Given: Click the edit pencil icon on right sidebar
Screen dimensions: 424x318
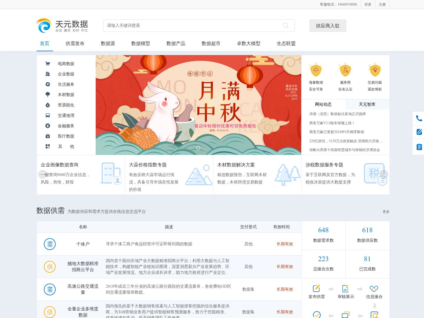Looking at the screenshot, I should pos(419,132).
